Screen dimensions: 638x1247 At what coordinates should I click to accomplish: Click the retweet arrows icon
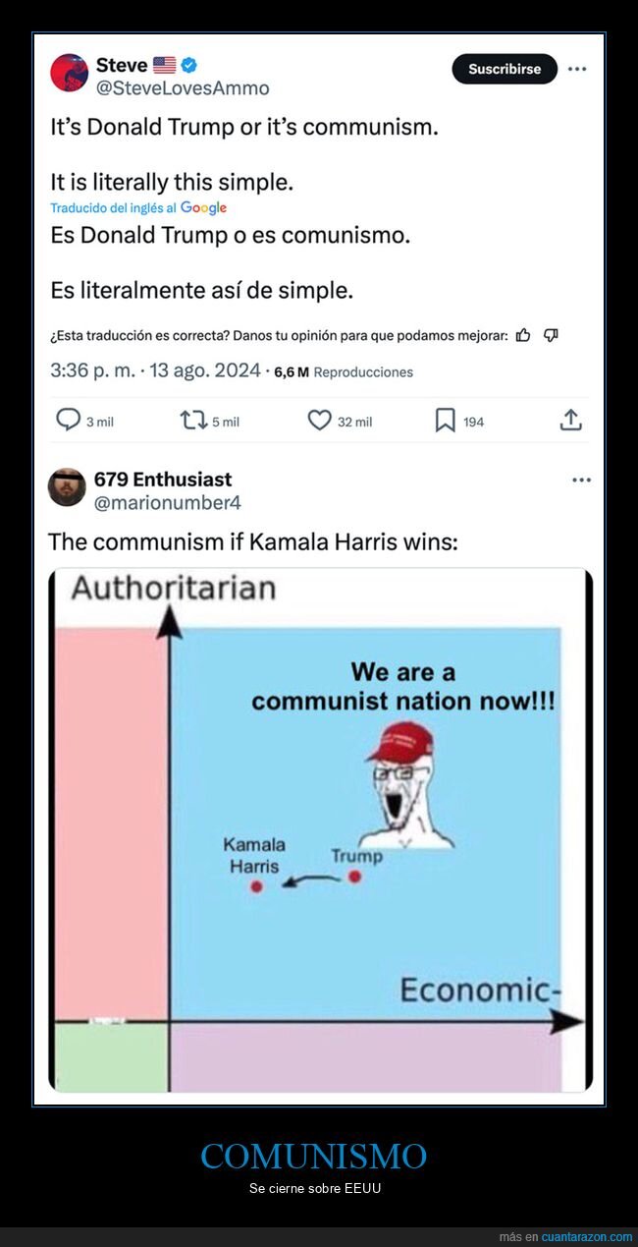click(193, 421)
